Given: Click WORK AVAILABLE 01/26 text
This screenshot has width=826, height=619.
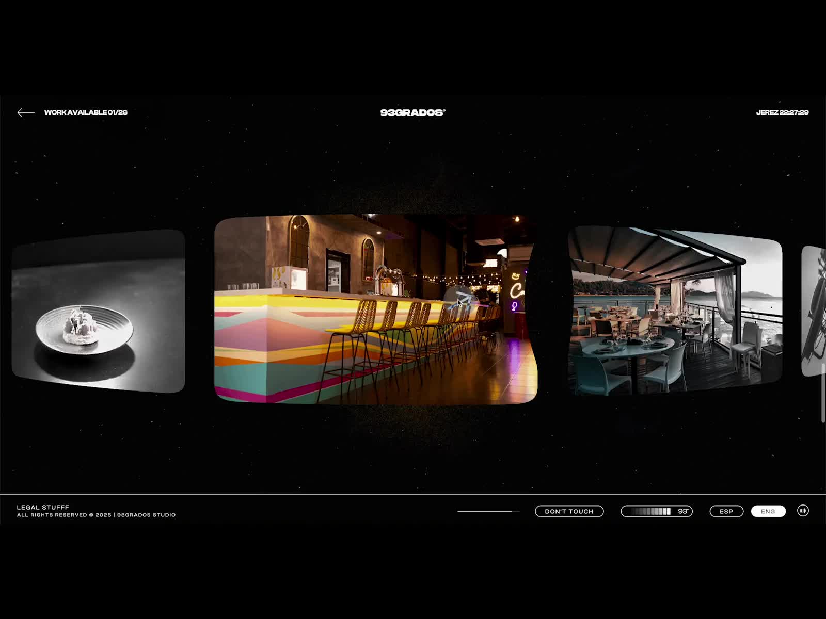Looking at the screenshot, I should [x=86, y=112].
